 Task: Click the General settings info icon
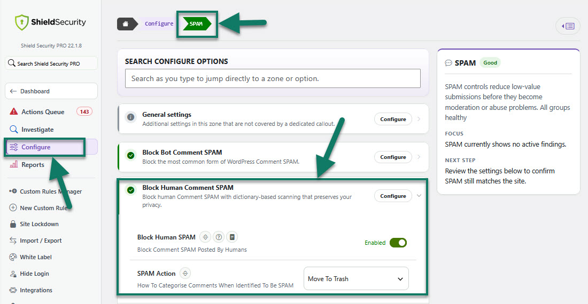tap(130, 117)
